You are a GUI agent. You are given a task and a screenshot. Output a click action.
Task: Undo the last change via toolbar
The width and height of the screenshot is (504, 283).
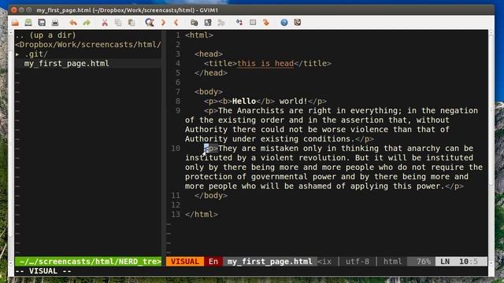pos(73,23)
